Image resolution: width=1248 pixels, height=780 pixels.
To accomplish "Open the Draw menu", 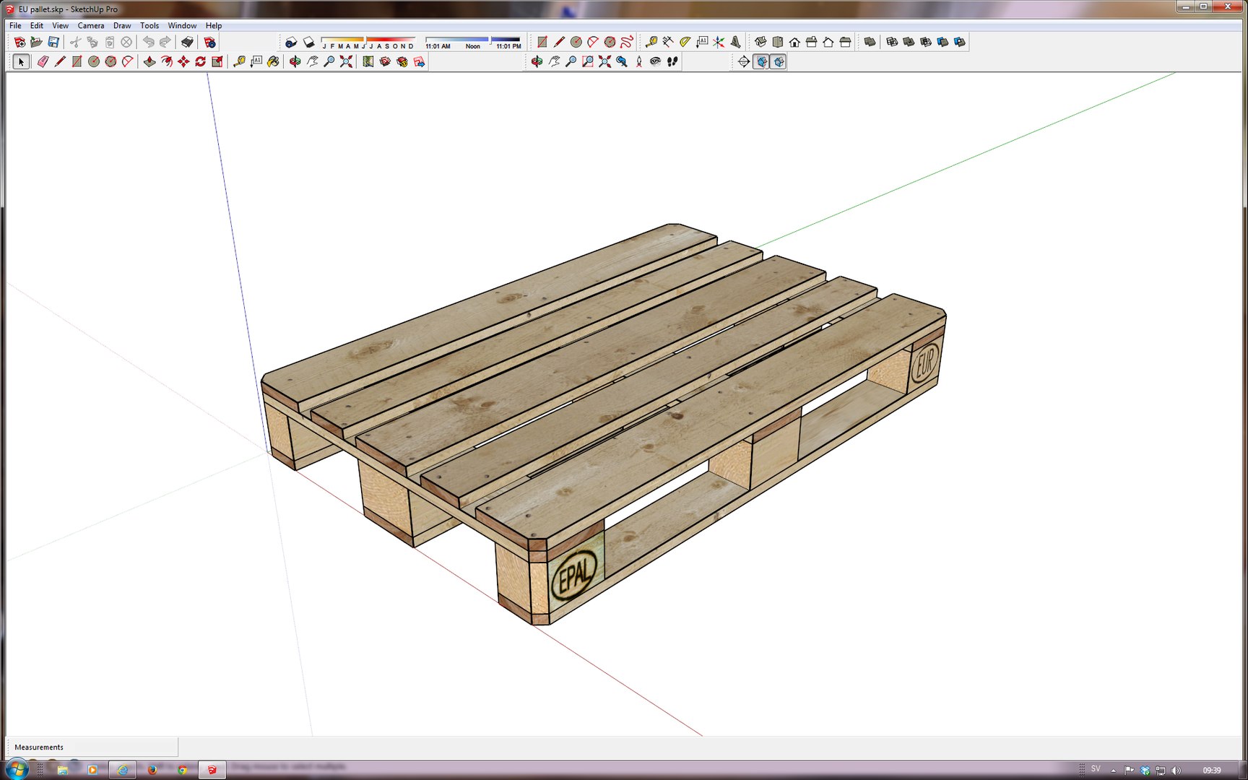I will (122, 25).
